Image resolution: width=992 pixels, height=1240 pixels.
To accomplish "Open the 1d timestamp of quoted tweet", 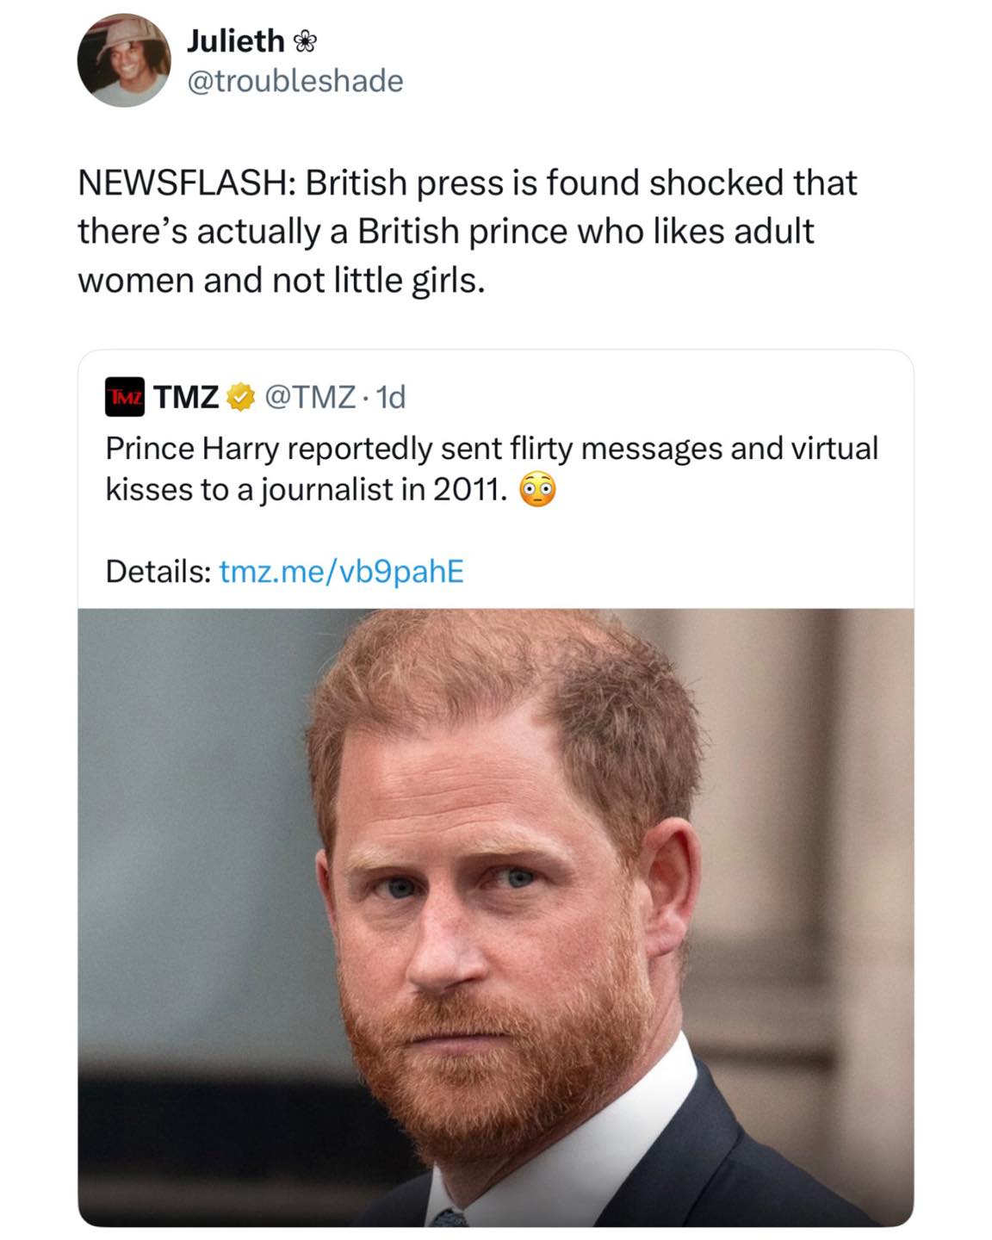I will click(392, 397).
